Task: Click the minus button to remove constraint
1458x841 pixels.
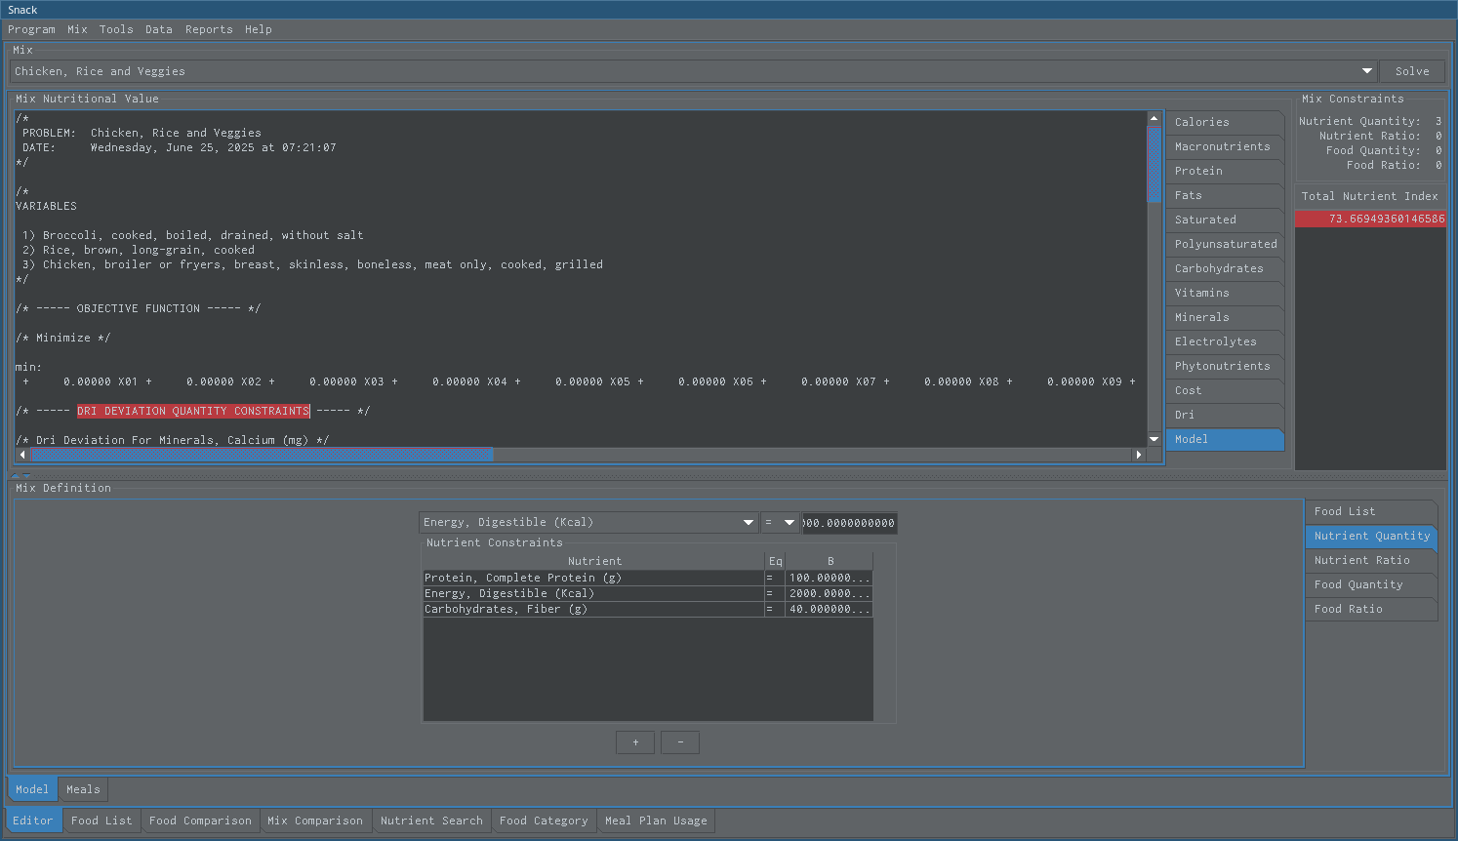Action: pyautogui.click(x=680, y=742)
